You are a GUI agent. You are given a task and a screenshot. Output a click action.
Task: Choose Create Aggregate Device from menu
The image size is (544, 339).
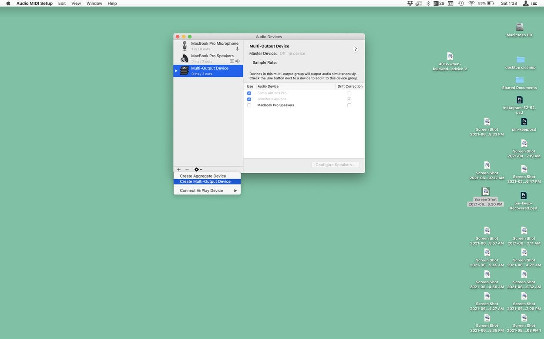click(x=203, y=176)
